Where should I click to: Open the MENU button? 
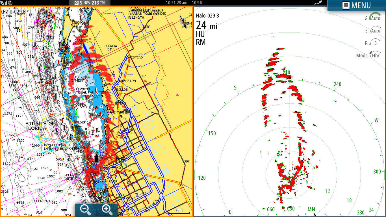[x=356, y=5]
